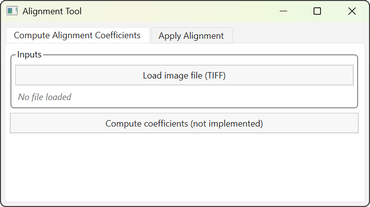
Task: Select the Compute Alignment Coefficients tab
Action: (77, 35)
